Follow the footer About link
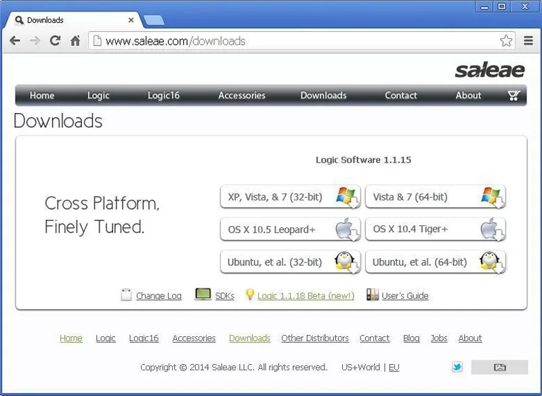The width and height of the screenshot is (542, 396). 470,338
